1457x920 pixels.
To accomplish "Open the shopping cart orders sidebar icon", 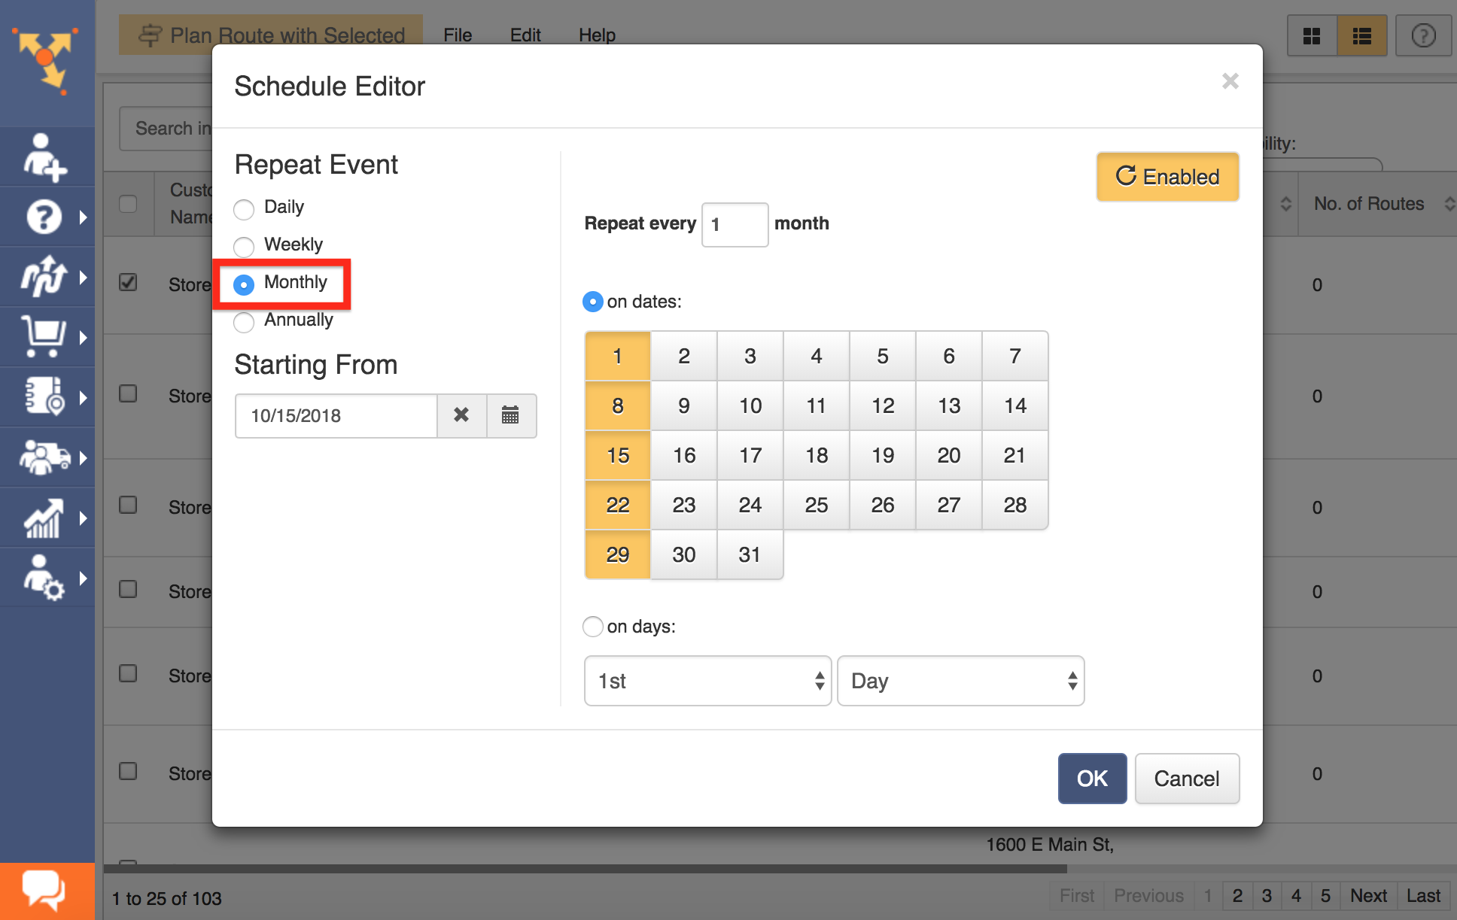I will [44, 336].
